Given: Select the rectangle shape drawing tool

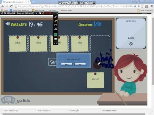Looking at the screenshot, I should tap(56, 25).
